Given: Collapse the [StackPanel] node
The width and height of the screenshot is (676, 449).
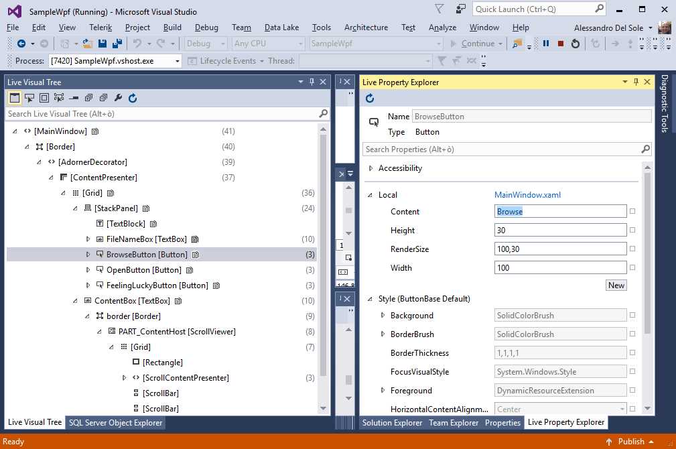Looking at the screenshot, I should (76, 208).
